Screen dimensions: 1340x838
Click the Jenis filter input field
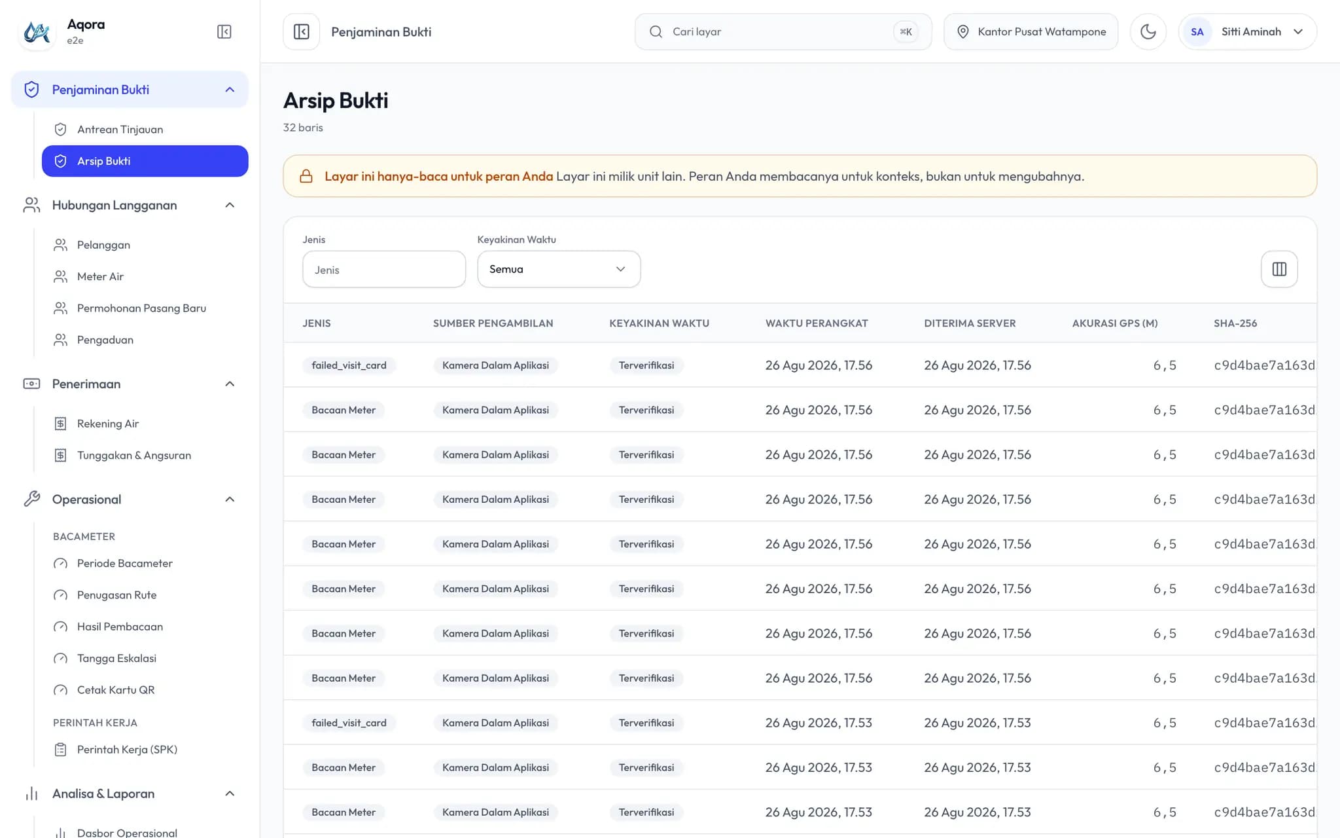[x=384, y=269]
